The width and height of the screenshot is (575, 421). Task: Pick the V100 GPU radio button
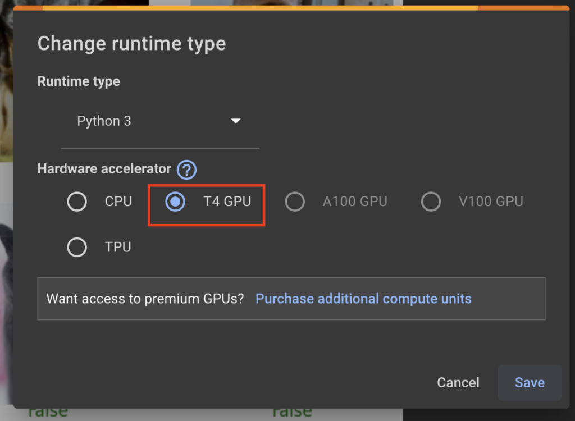[431, 202]
